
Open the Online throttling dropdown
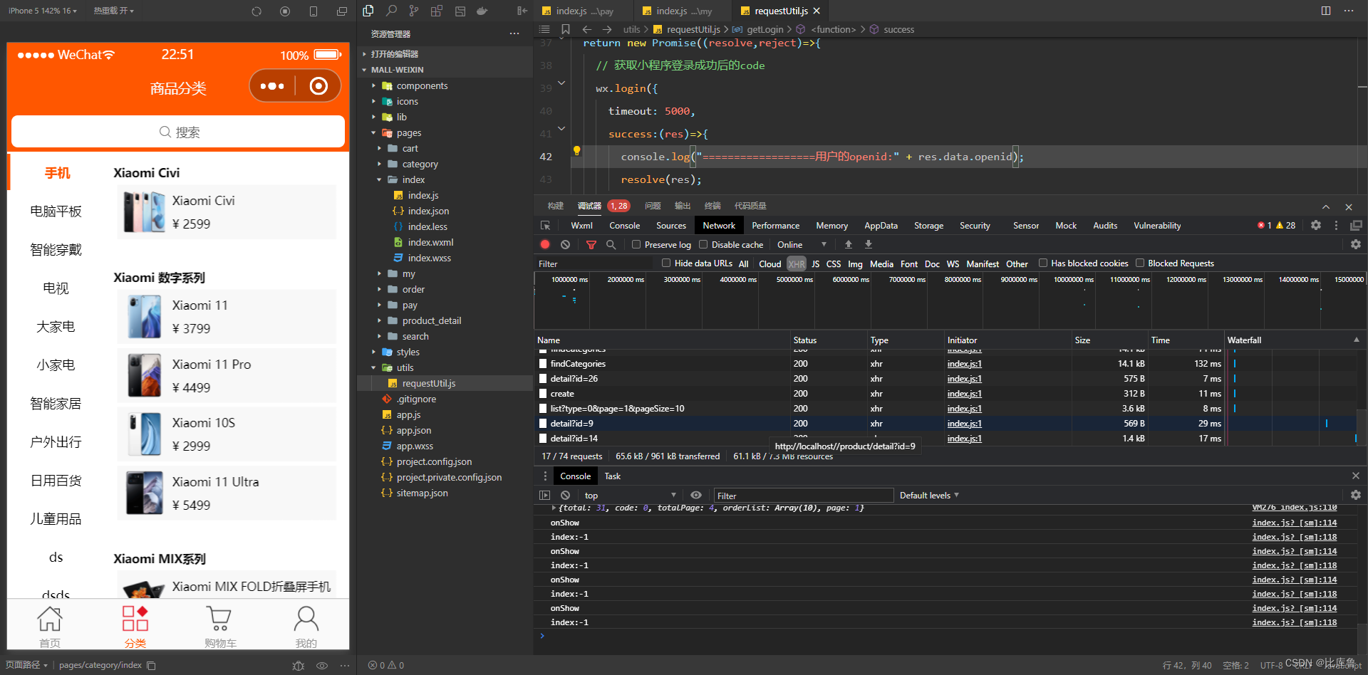point(802,244)
